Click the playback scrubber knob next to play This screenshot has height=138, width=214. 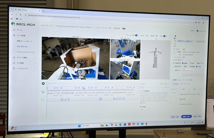[47, 83]
